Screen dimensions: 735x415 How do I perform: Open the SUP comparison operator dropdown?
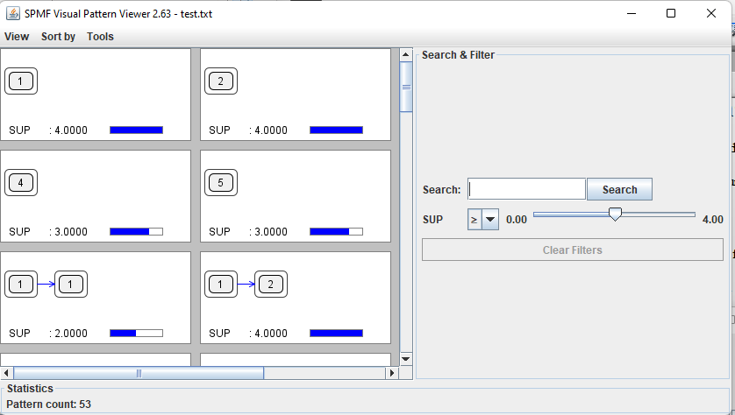(x=483, y=220)
